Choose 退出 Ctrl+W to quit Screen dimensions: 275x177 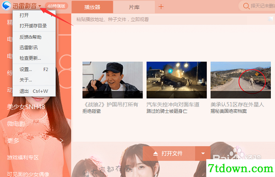coord(34,91)
